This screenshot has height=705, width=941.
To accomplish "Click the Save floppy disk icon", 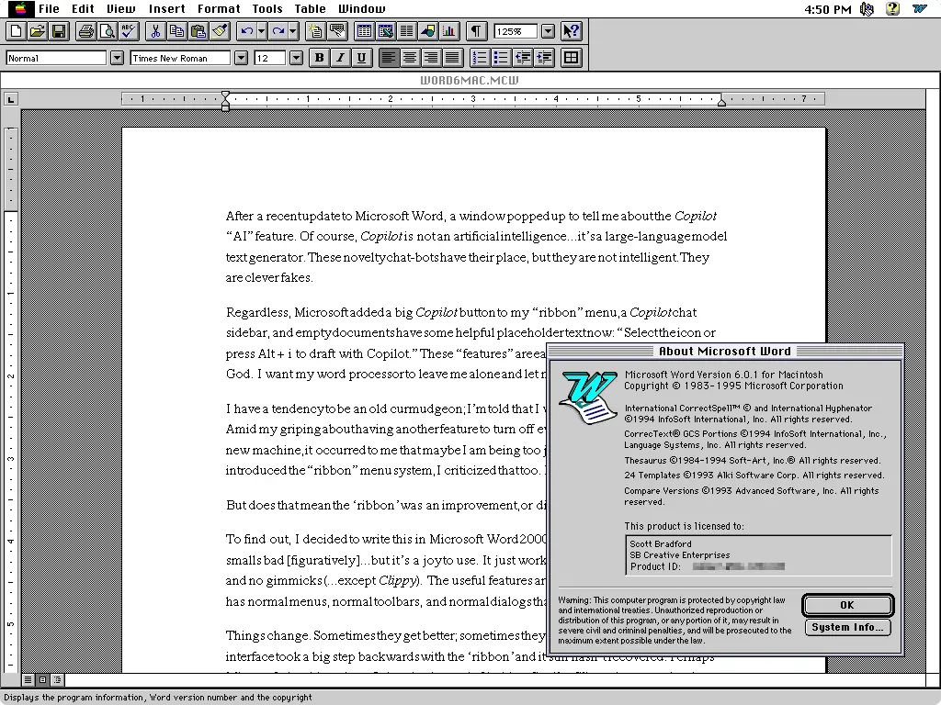I will 59,31.
